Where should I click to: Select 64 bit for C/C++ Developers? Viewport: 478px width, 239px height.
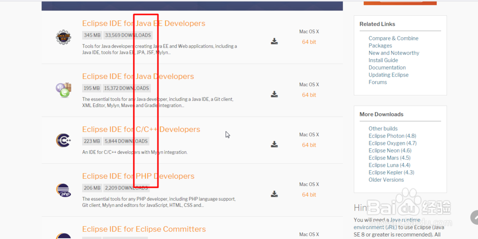309,145
